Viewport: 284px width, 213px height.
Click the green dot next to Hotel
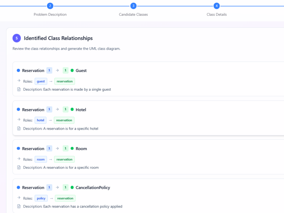[72, 109]
